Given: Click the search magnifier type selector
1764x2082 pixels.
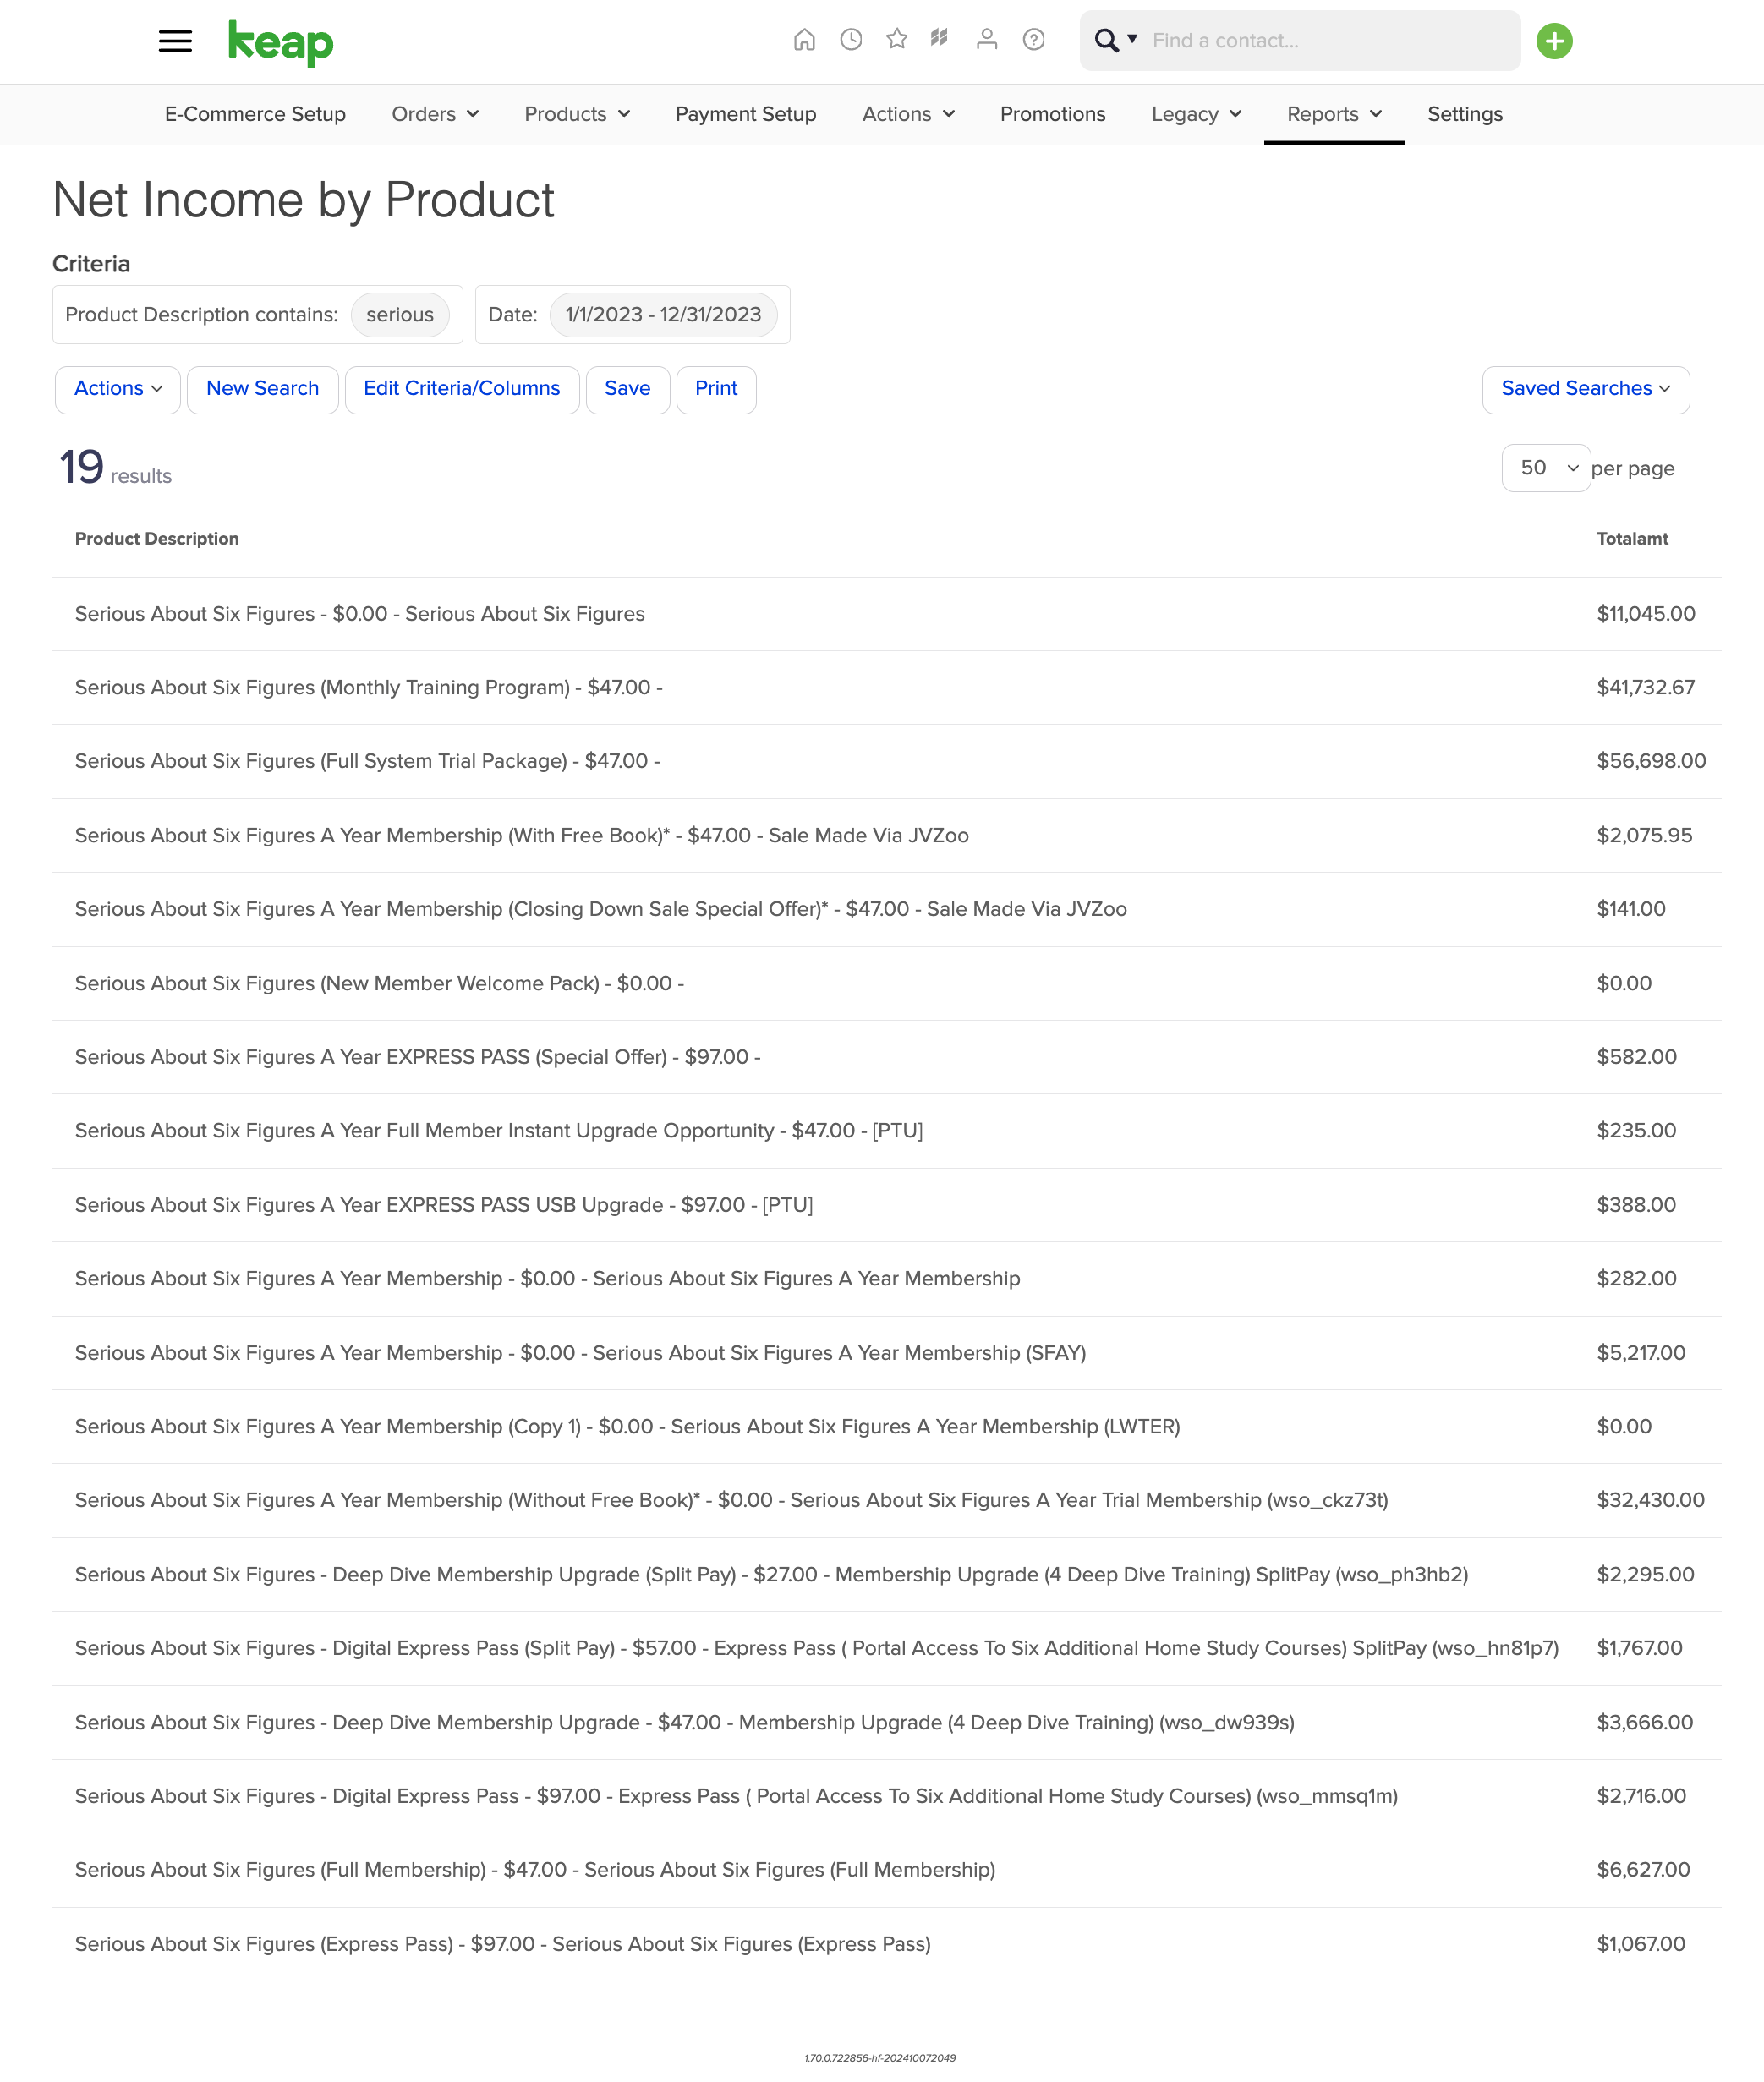Looking at the screenshot, I should [x=1116, y=40].
